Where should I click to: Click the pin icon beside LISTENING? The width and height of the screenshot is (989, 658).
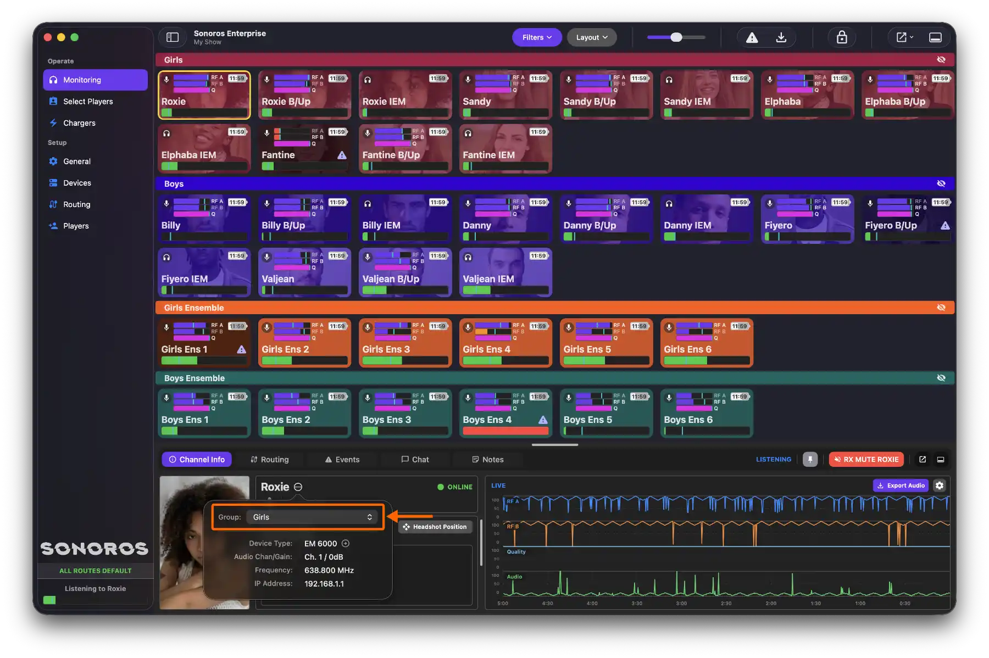click(810, 459)
